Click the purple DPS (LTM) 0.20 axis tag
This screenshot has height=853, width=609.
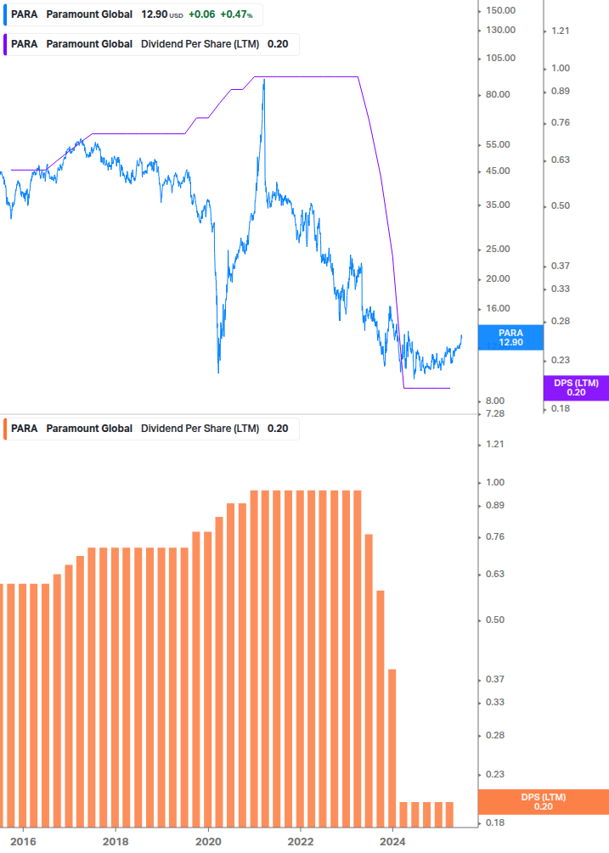click(576, 388)
